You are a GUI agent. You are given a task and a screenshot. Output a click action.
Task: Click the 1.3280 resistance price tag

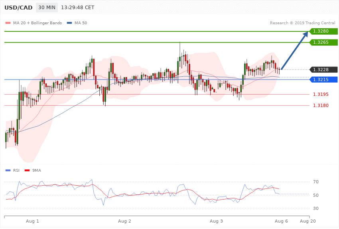click(x=324, y=31)
